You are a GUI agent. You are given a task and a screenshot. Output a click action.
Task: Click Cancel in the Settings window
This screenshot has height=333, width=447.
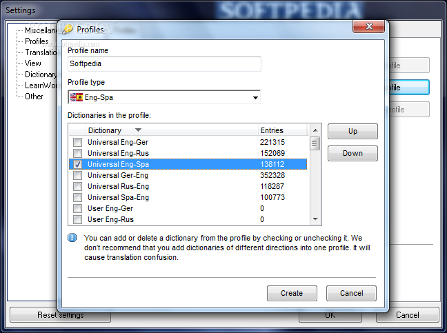tap(408, 315)
